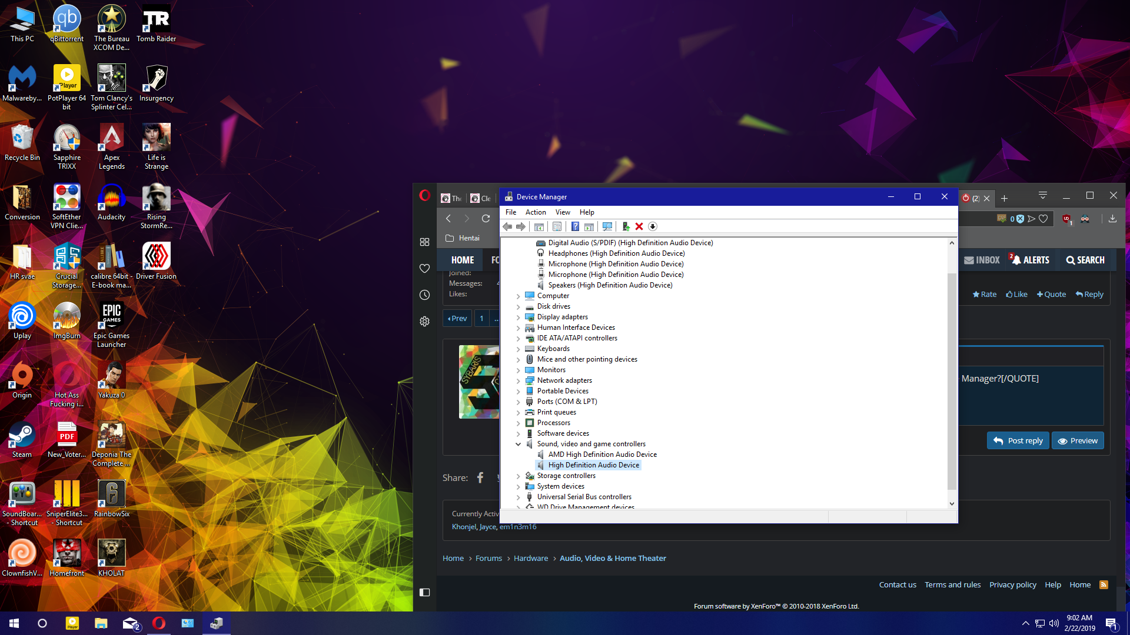Expand the Processors category

click(519, 423)
